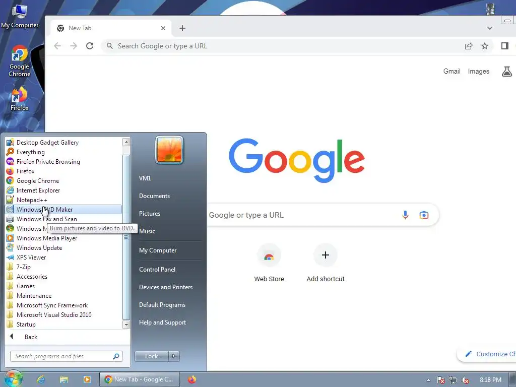The width and height of the screenshot is (516, 387).
Task: Click the programs list scroll-down arrow
Action: 126,325
